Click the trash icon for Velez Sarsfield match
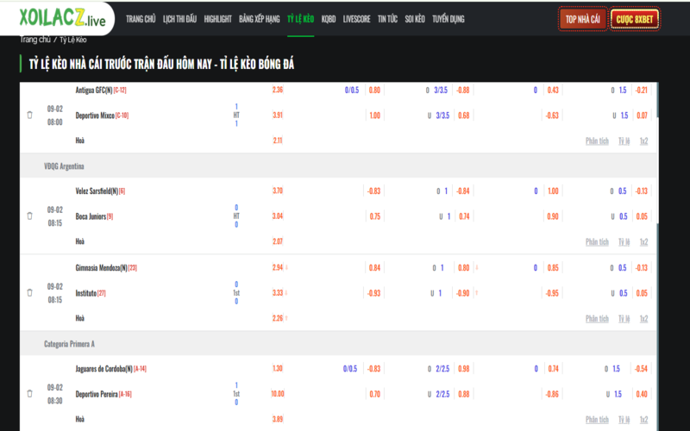Screen dimensions: 690x431 (29, 215)
